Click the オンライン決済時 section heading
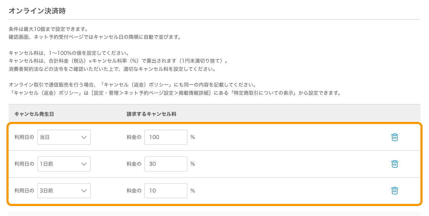 (x=37, y=11)
